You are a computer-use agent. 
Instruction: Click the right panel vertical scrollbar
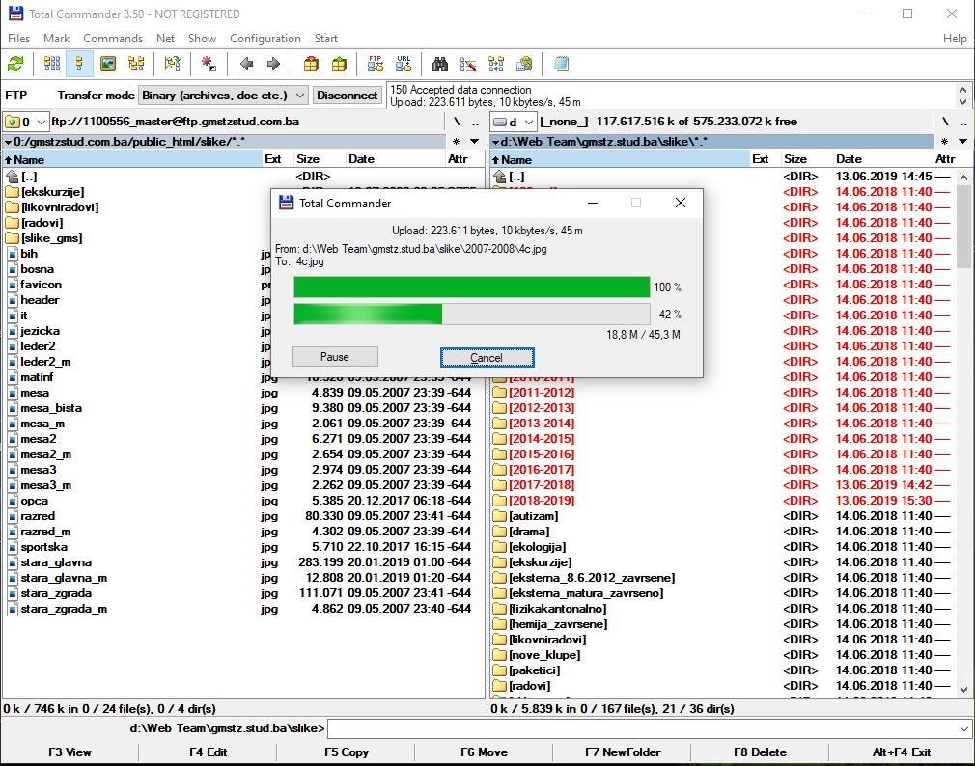[963, 432]
